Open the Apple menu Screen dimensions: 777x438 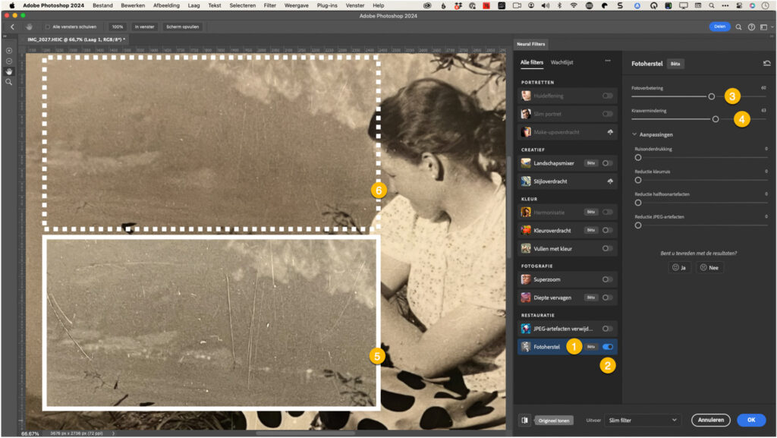(x=12, y=5)
